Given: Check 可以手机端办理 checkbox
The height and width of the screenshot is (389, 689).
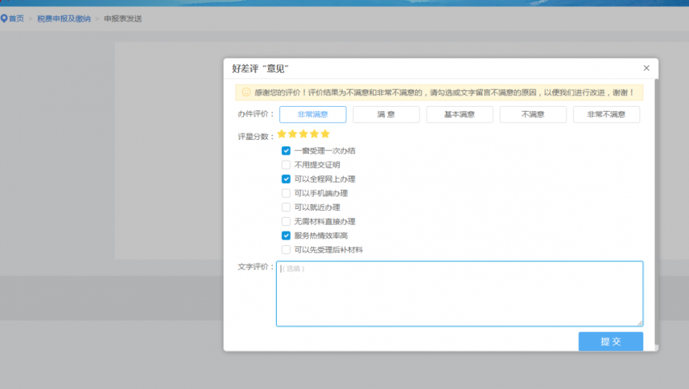Looking at the screenshot, I should pyautogui.click(x=286, y=193).
